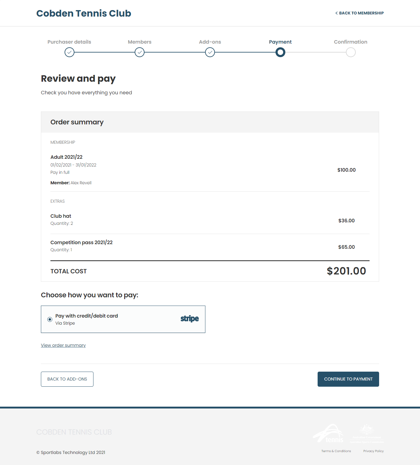The height and width of the screenshot is (465, 420).
Task: Click the Cobden Tennis Club header title
Action: click(x=84, y=13)
